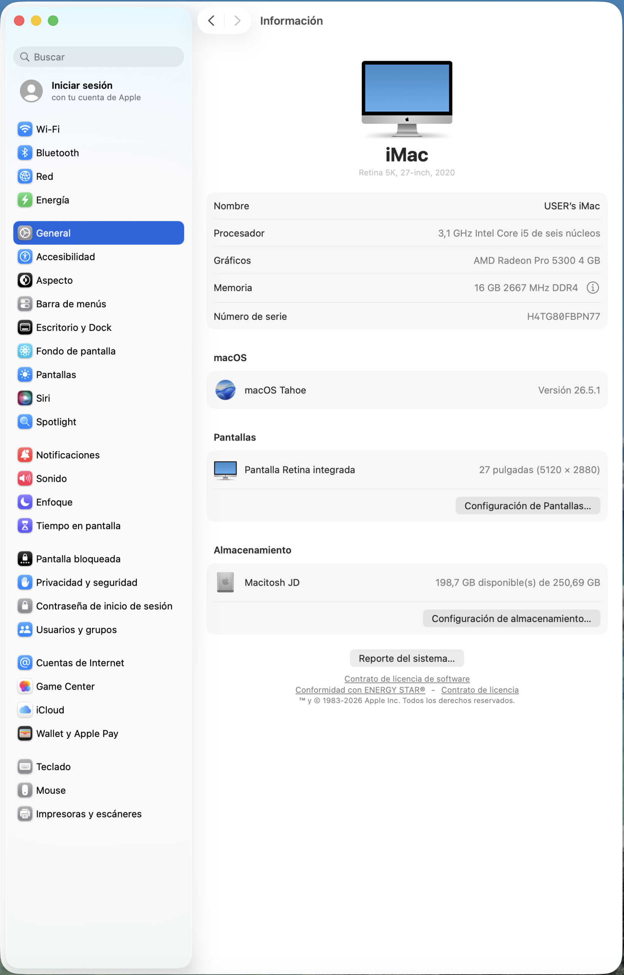The width and height of the screenshot is (624, 975).
Task: Open Barra de menús icon
Action: coord(25,304)
